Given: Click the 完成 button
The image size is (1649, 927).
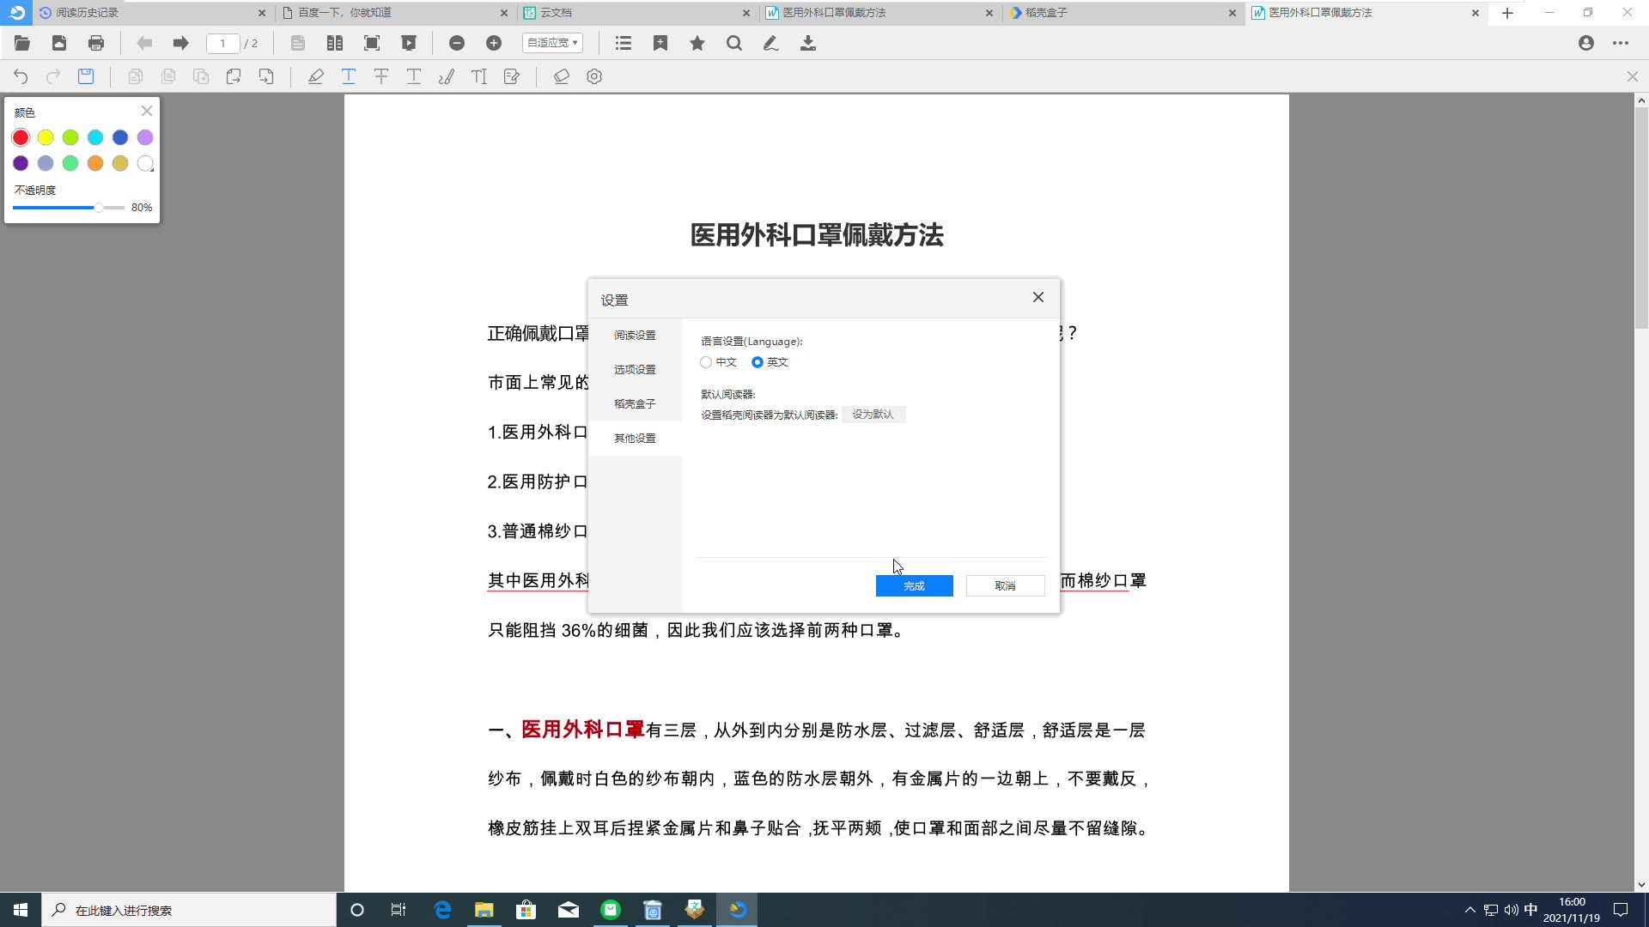Looking at the screenshot, I should click(914, 585).
